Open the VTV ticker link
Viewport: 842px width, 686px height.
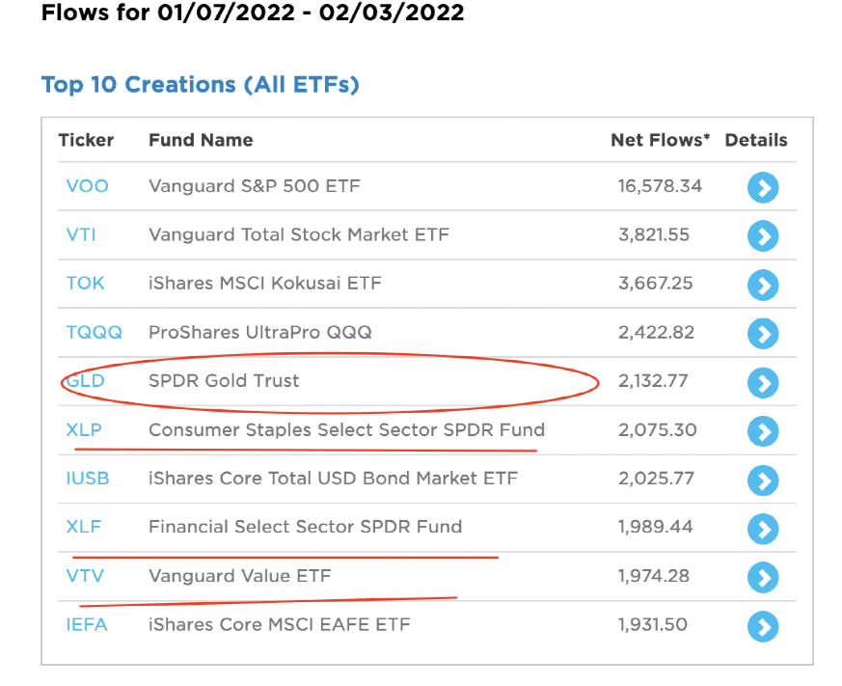coord(84,576)
